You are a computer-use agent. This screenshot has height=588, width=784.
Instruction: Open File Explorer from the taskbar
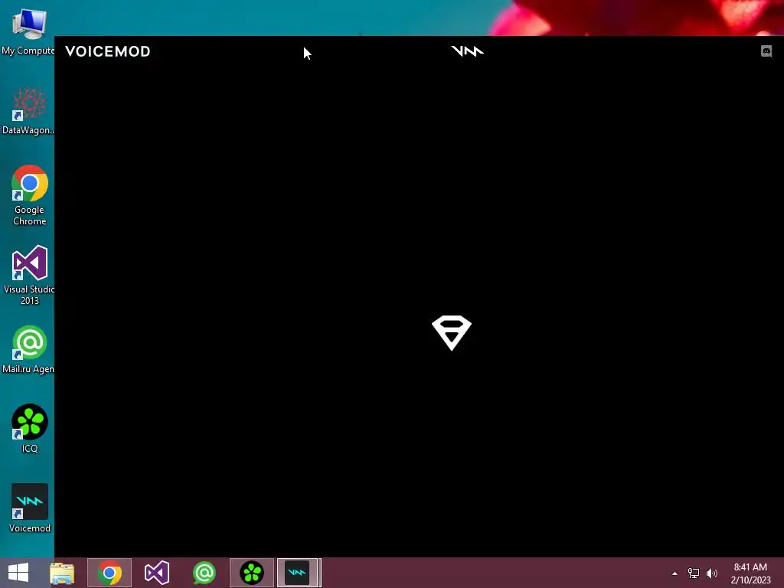[62, 573]
